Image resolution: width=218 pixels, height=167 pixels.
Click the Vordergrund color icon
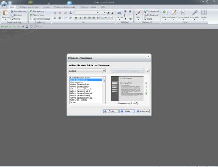(145, 11)
